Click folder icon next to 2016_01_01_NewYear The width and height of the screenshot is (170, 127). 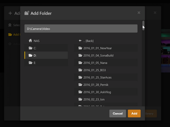[x=80, y=48]
